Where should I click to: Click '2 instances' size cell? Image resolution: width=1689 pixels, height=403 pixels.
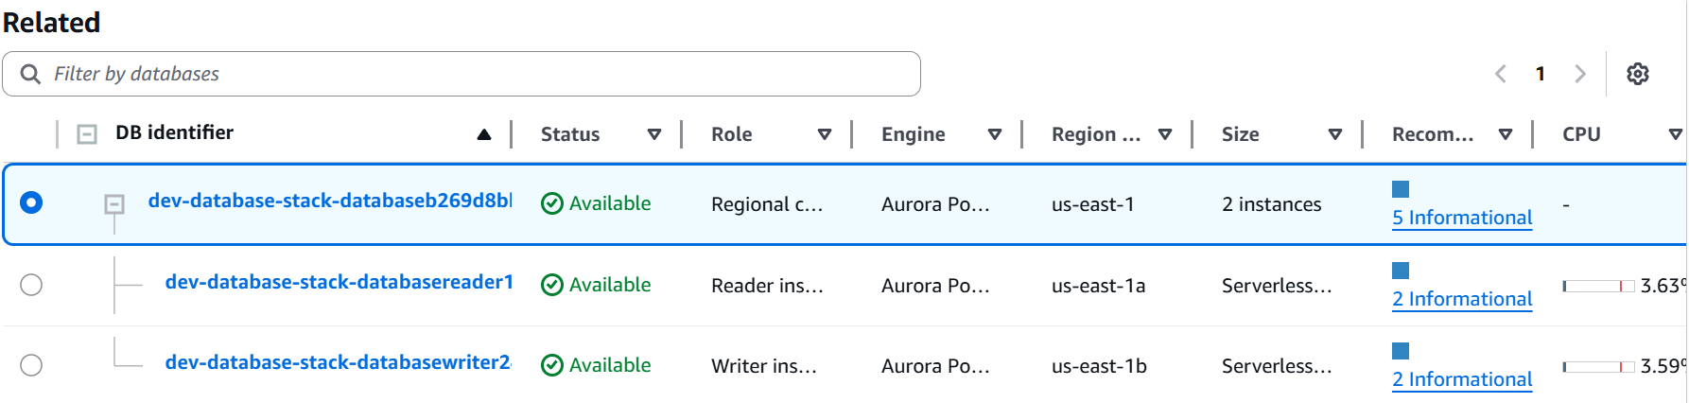pyautogui.click(x=1272, y=204)
